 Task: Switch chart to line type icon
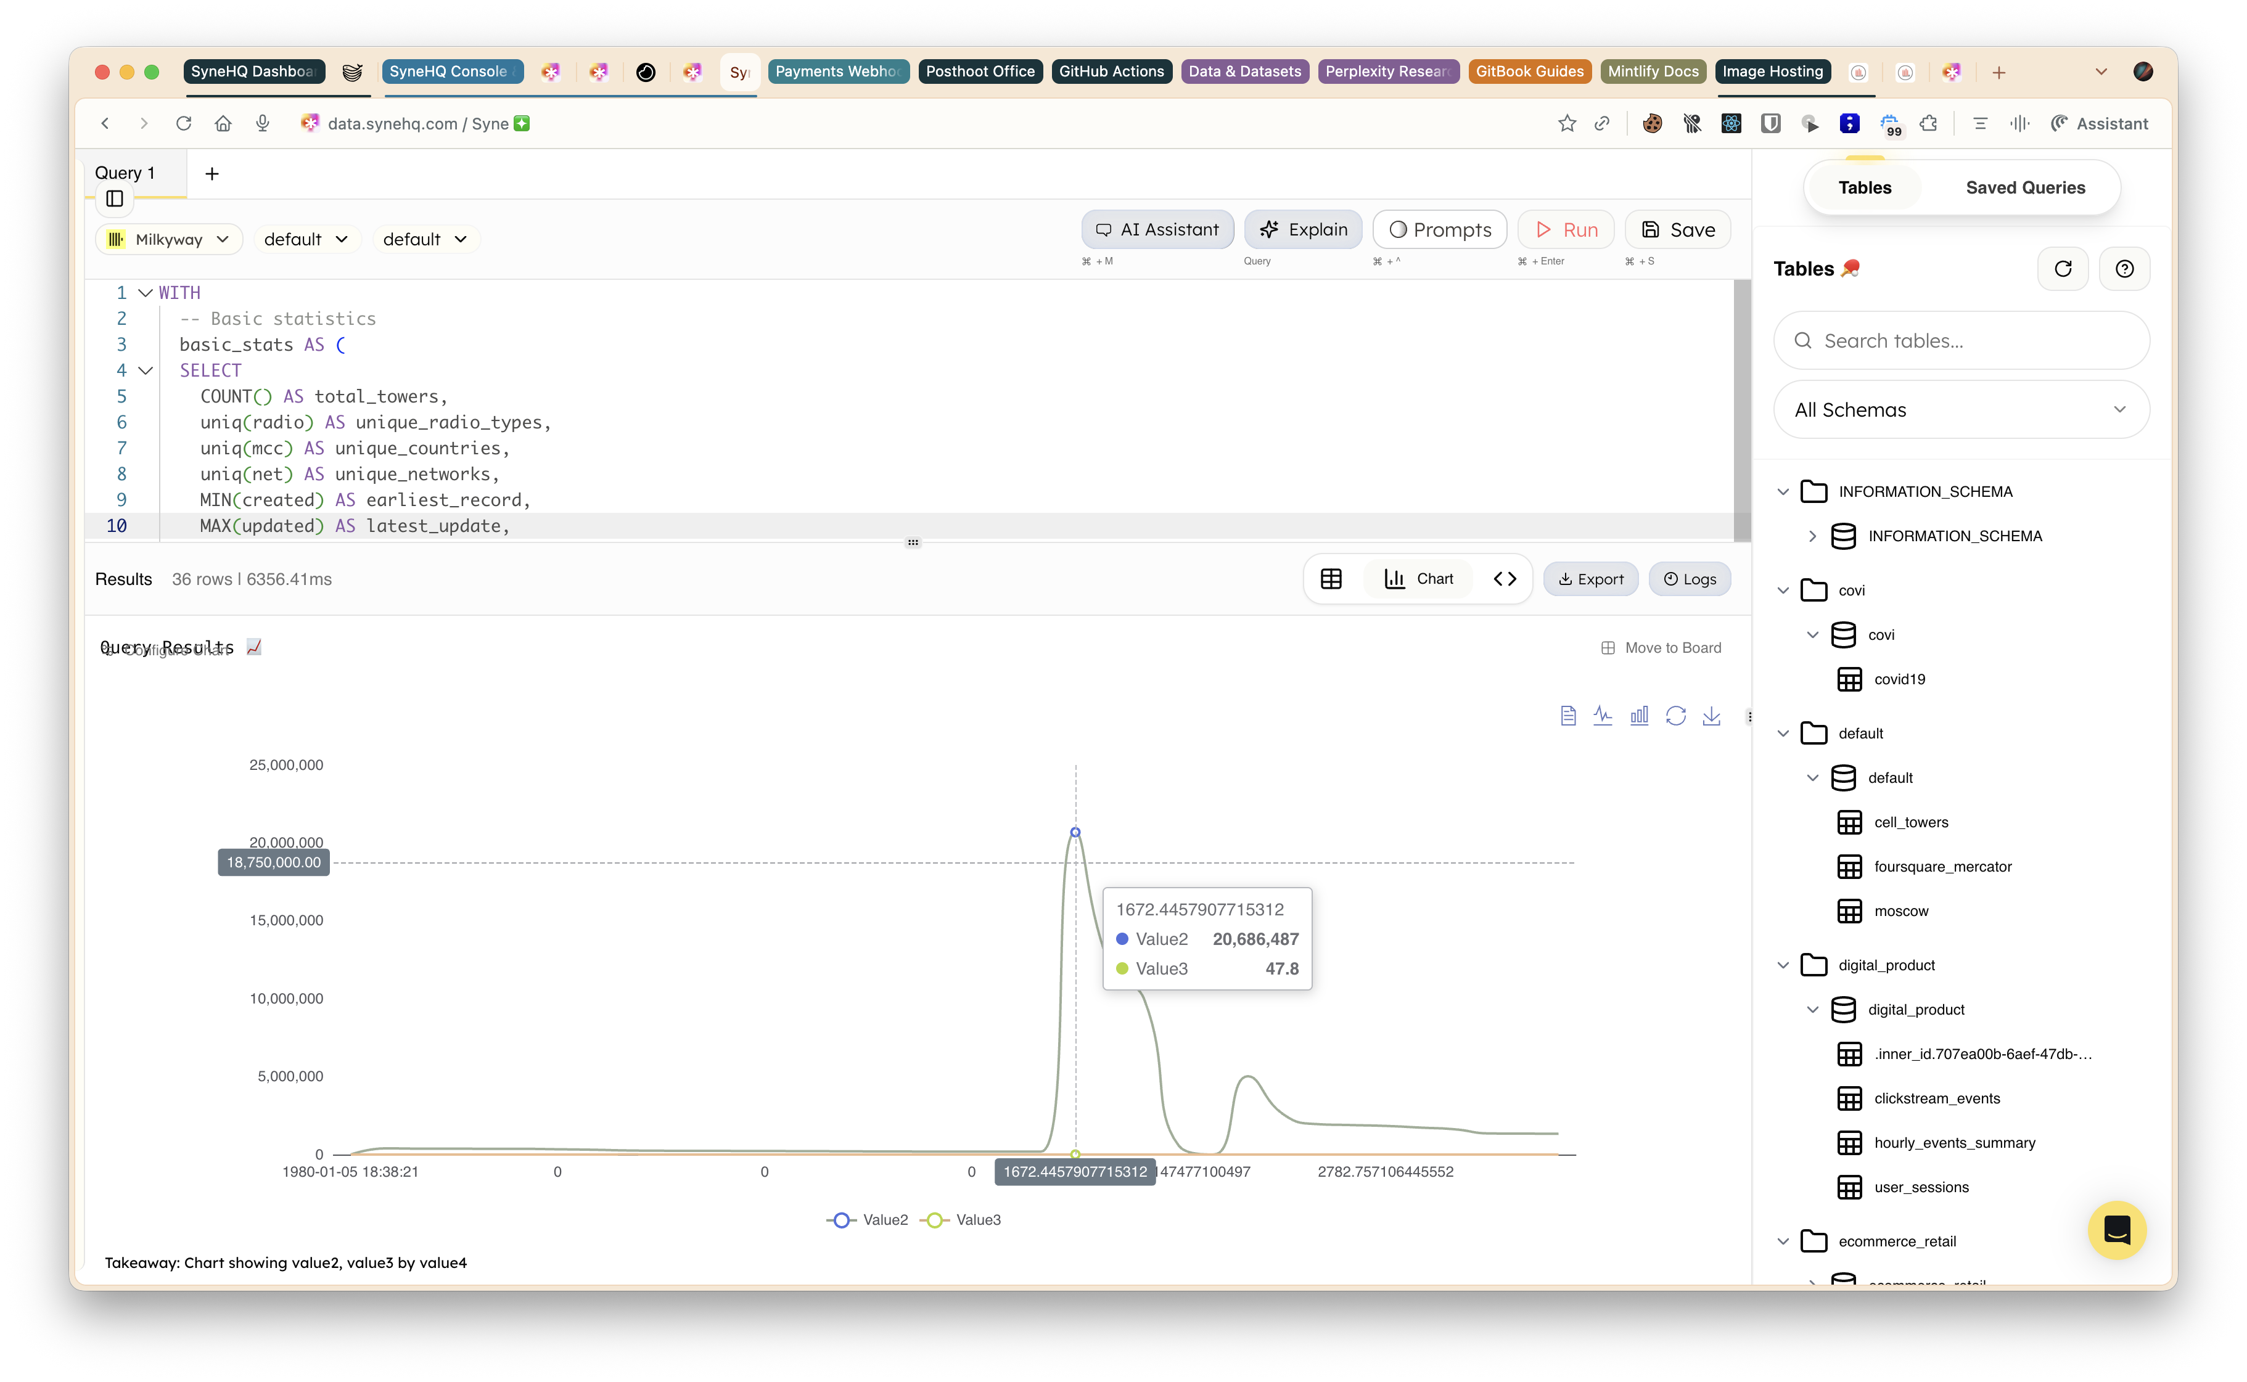[x=1603, y=716]
